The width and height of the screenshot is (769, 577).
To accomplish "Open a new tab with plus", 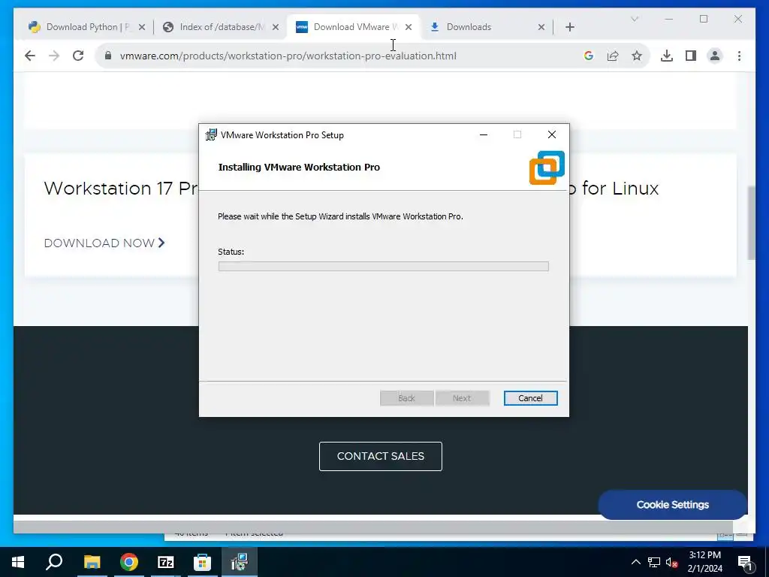I will point(569,27).
